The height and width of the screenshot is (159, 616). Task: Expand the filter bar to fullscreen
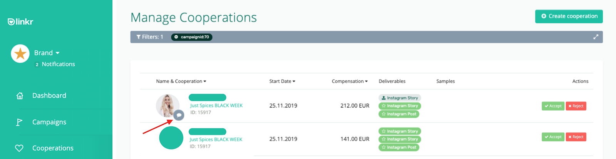(x=596, y=37)
